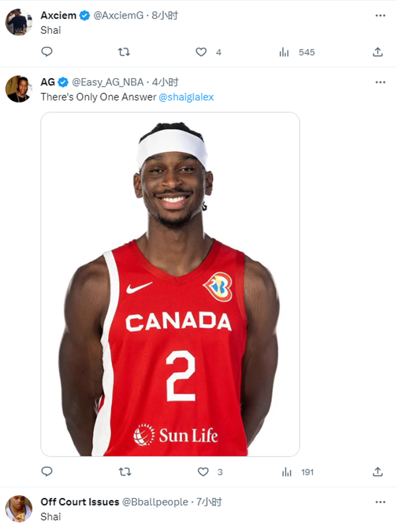
Task: Open AG's profile avatar
Action: point(19,89)
